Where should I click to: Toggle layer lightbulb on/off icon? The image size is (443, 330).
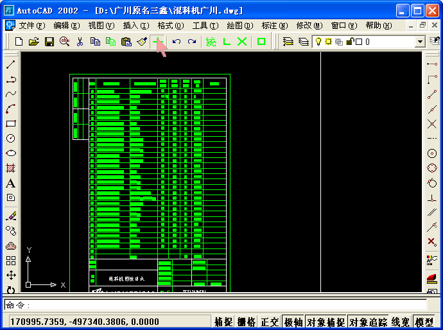point(318,42)
